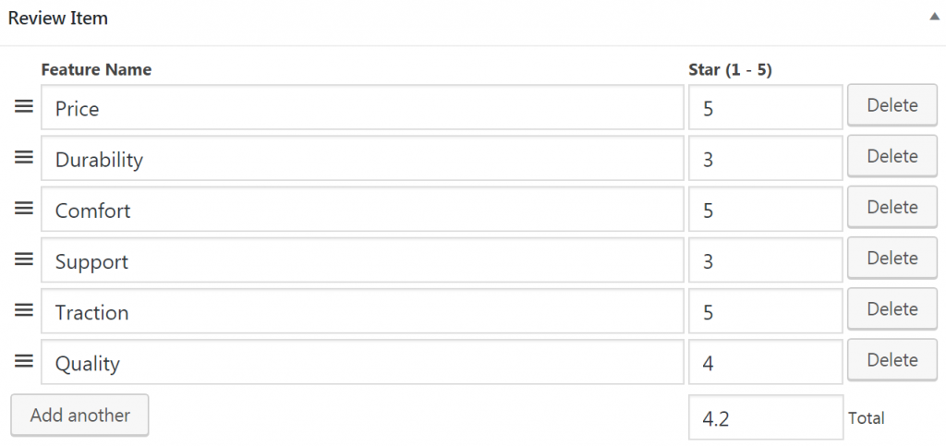The image size is (946, 446).
Task: Remove the Comfort feature row
Action: coord(891,208)
